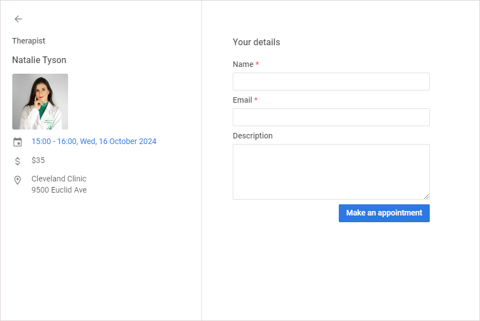The width and height of the screenshot is (480, 321).
Task: Click the Therapist heading label
Action: pos(28,41)
